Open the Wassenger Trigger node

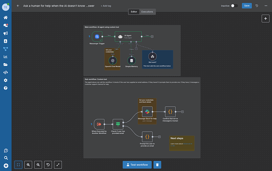coord(97,36)
